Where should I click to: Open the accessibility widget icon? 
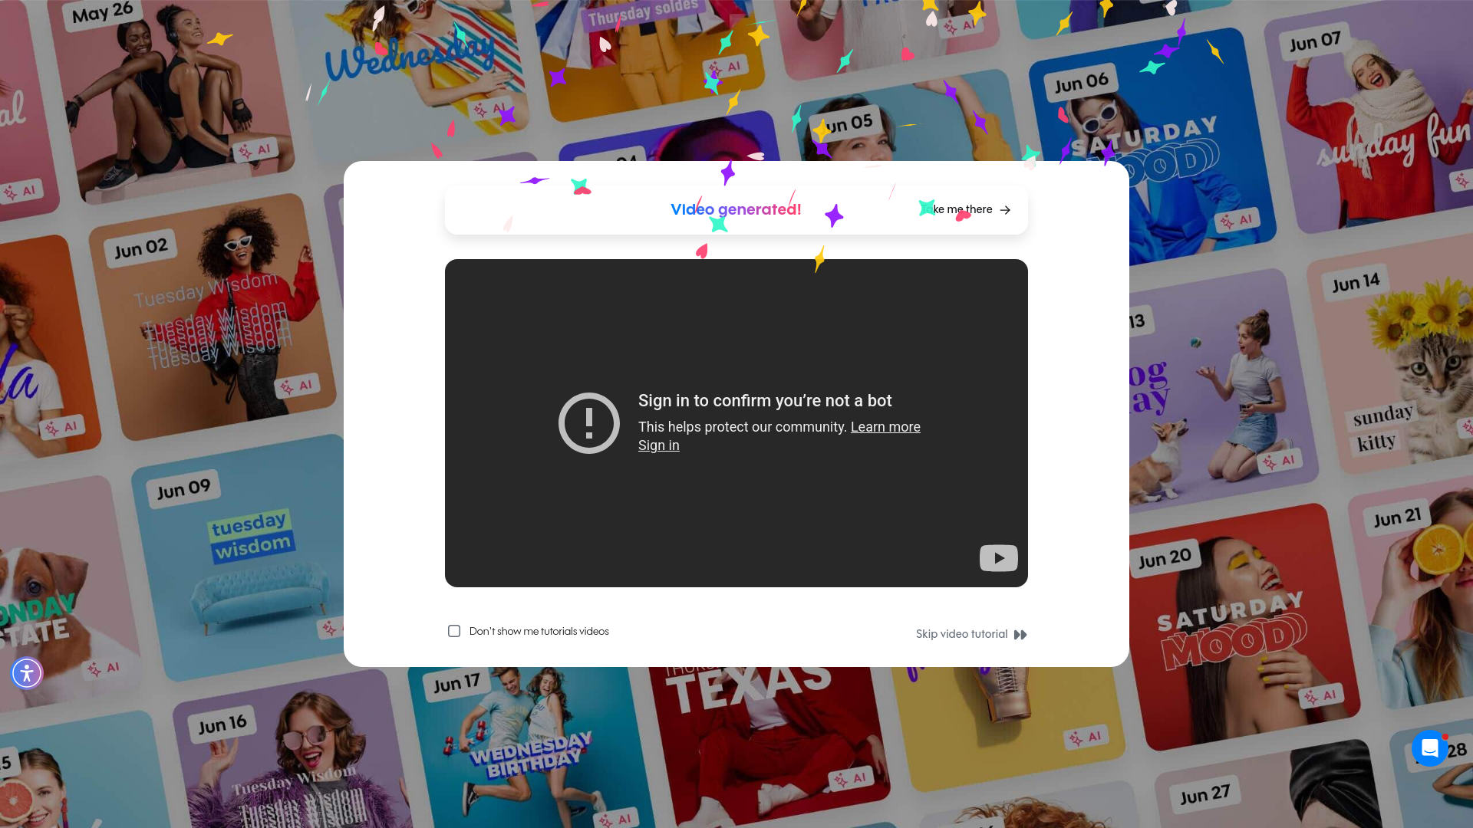pyautogui.click(x=27, y=673)
